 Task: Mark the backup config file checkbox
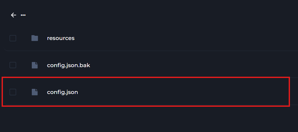(x=13, y=65)
